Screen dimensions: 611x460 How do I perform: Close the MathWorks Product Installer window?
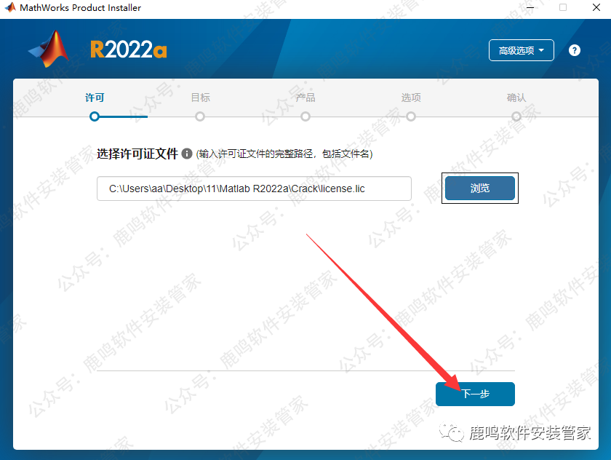point(596,7)
